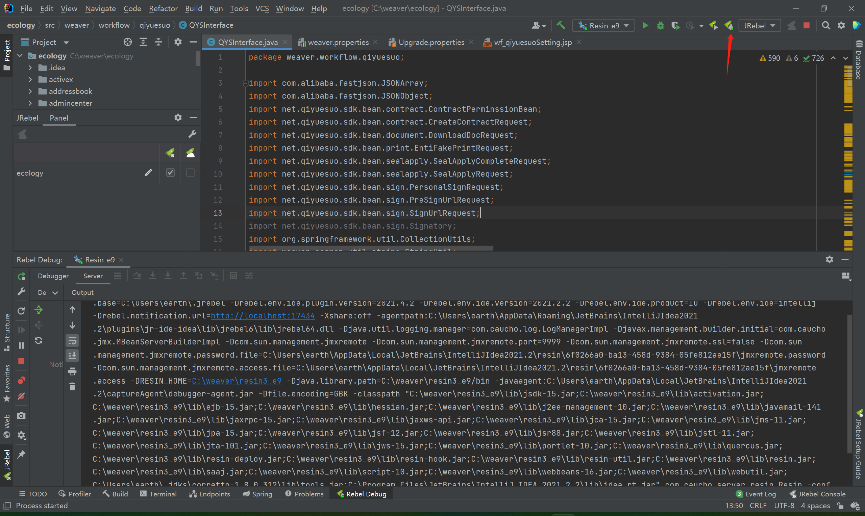Viewport: 865px width, 516px height.
Task: Open Event Log
Action: (x=756, y=494)
